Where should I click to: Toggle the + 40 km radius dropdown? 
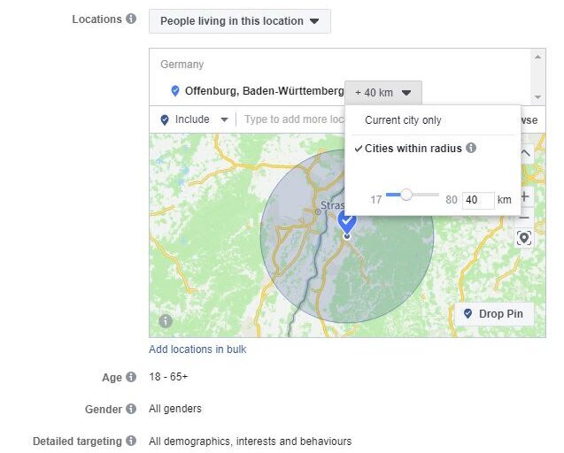click(383, 92)
